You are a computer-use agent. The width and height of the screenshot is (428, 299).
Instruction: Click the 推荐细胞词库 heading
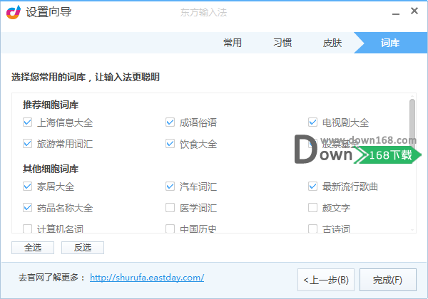click(51, 105)
